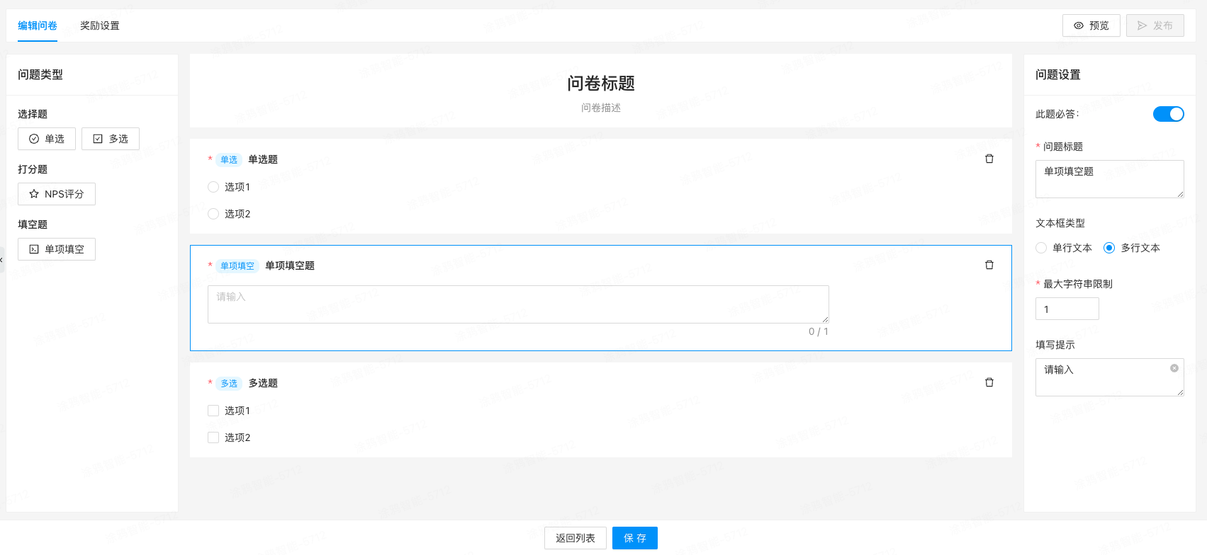1207x555 pixels.
Task: Click the 单项填空题 question title
Action: (x=290, y=265)
